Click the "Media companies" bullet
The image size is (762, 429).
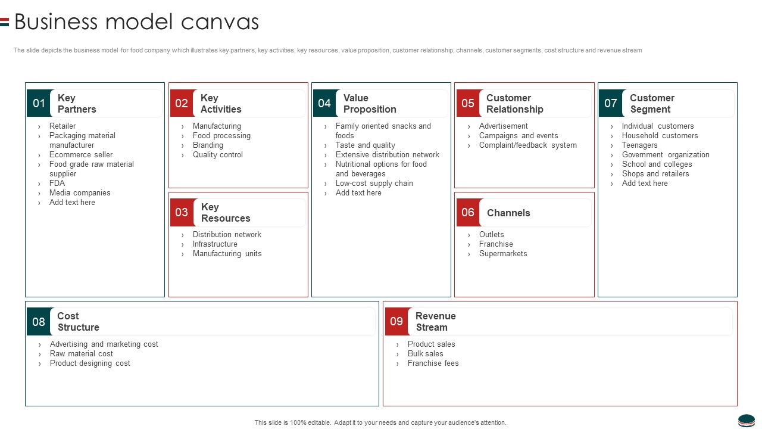point(80,193)
